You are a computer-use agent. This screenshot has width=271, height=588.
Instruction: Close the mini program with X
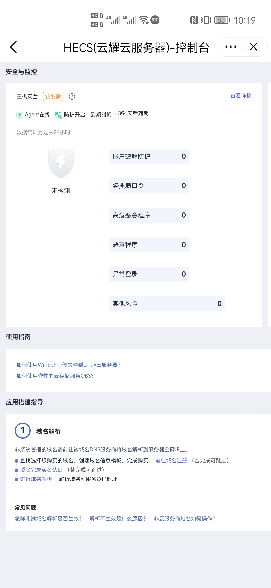coord(253,47)
